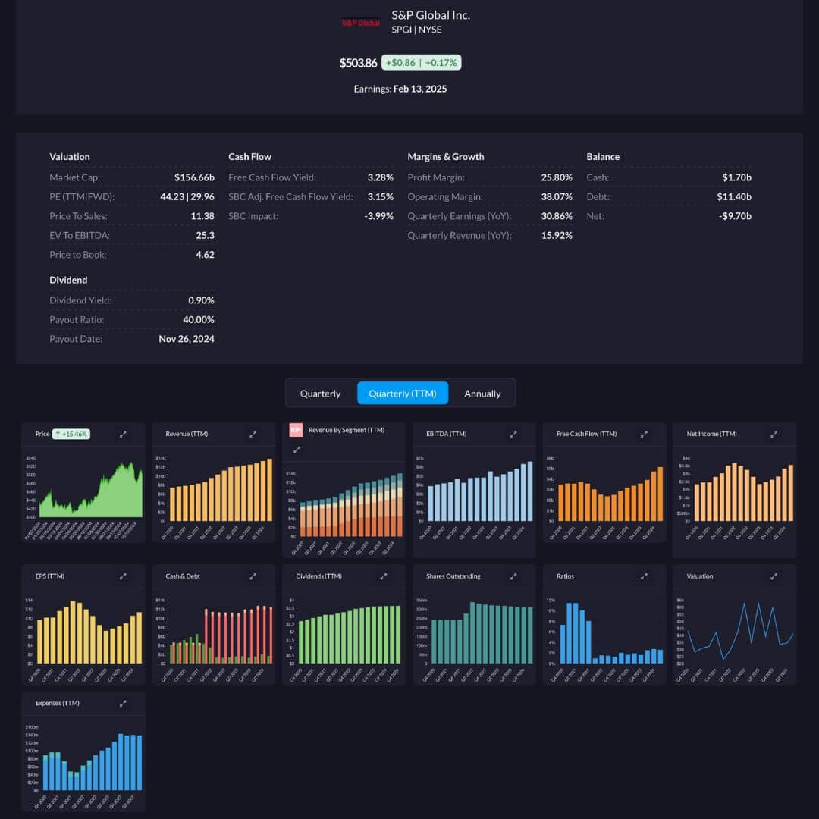Expand the Expenses (TTM) chart
The height and width of the screenshot is (819, 819).
click(x=123, y=704)
